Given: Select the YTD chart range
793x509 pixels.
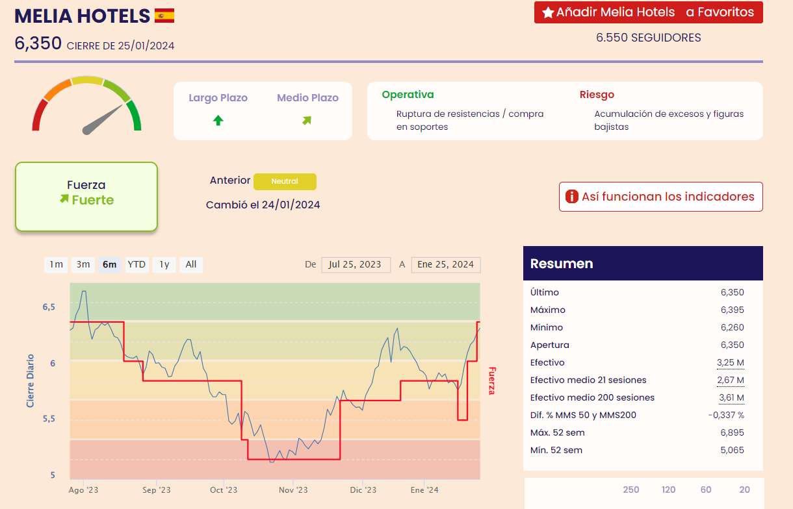Looking at the screenshot, I should 136,264.
